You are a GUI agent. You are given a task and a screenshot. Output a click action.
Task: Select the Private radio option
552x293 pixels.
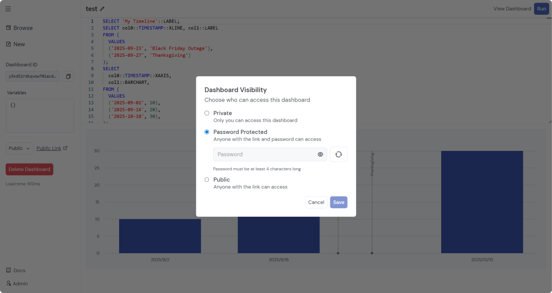point(207,113)
